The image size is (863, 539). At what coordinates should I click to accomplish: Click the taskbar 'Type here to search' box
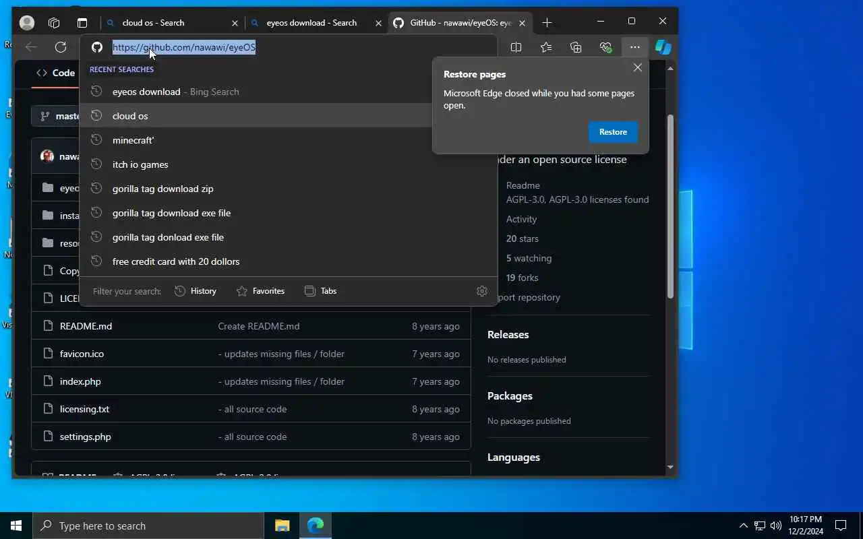click(x=148, y=526)
